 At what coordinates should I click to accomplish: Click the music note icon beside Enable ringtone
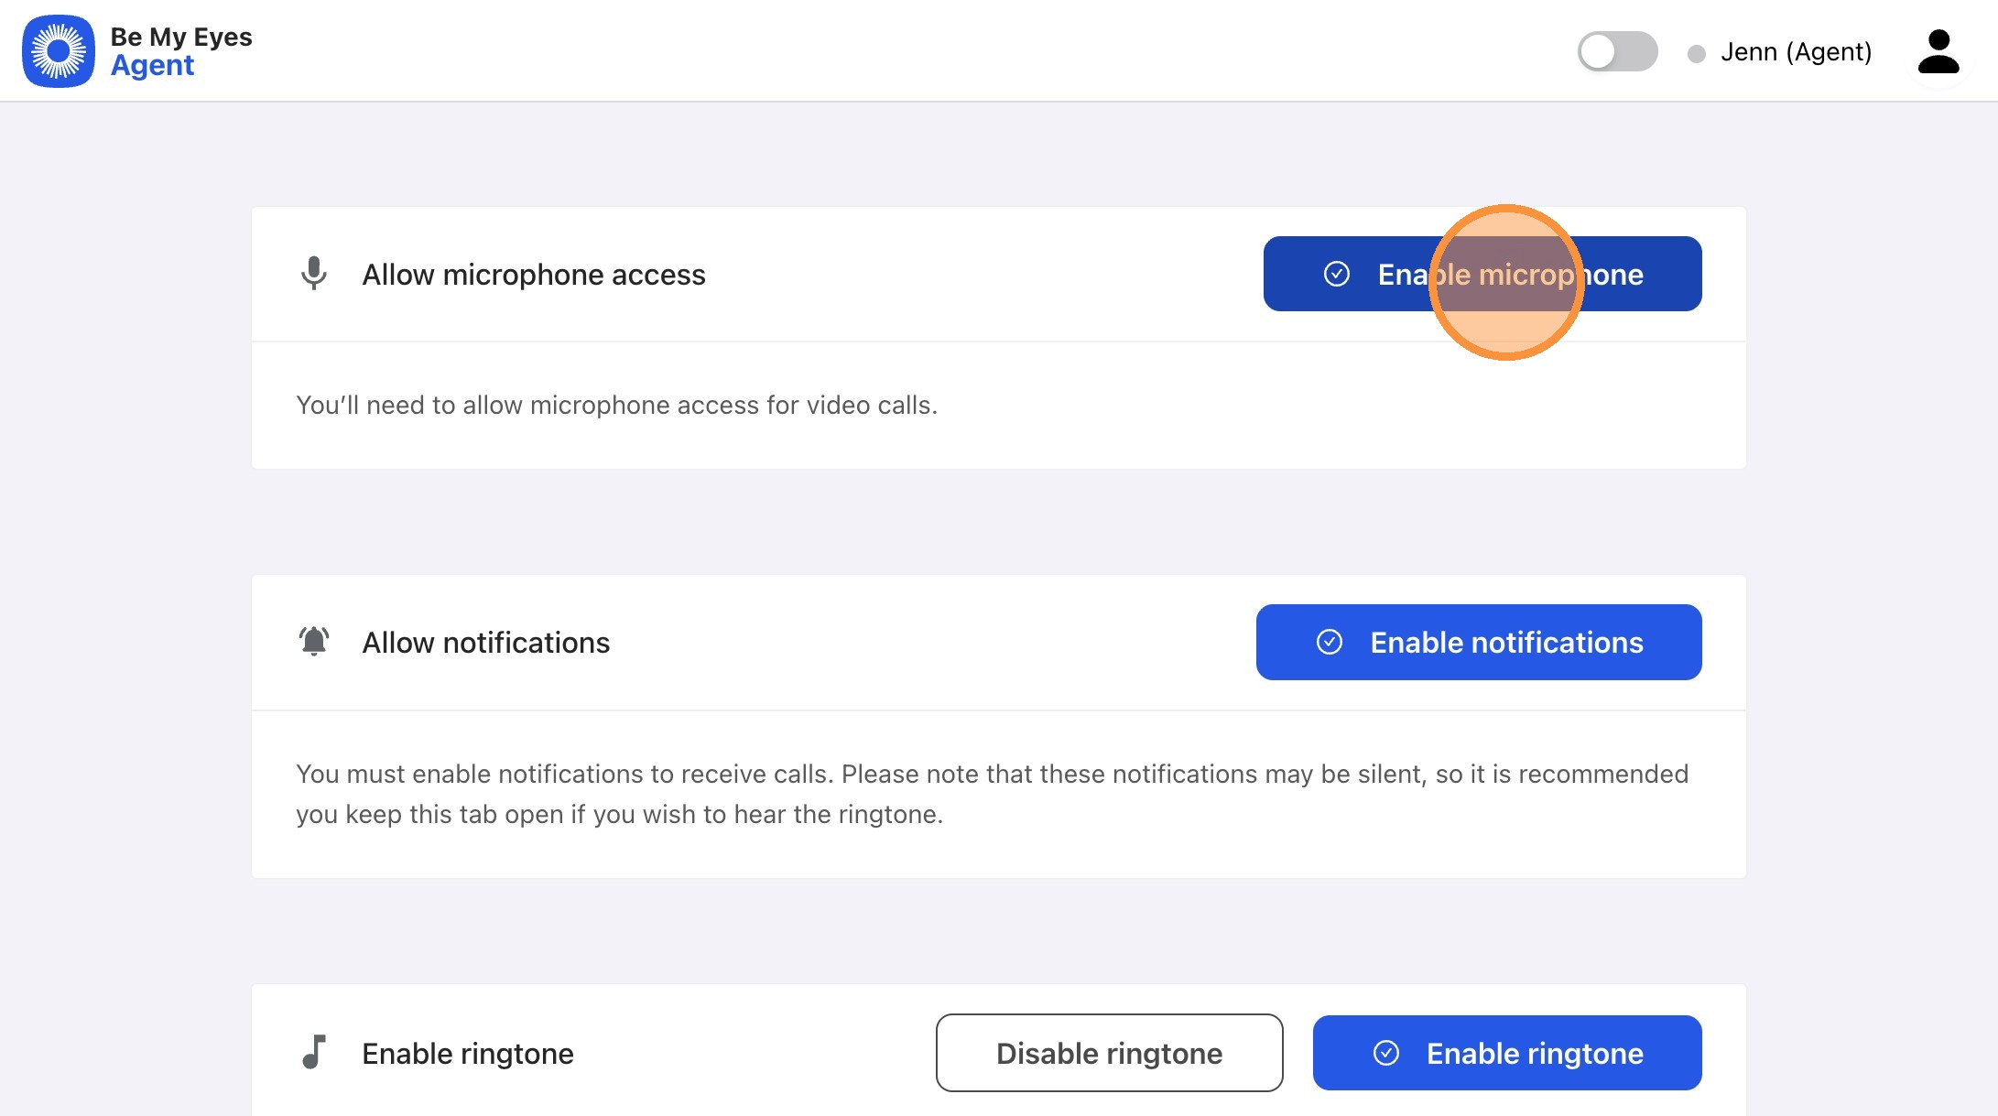(313, 1052)
